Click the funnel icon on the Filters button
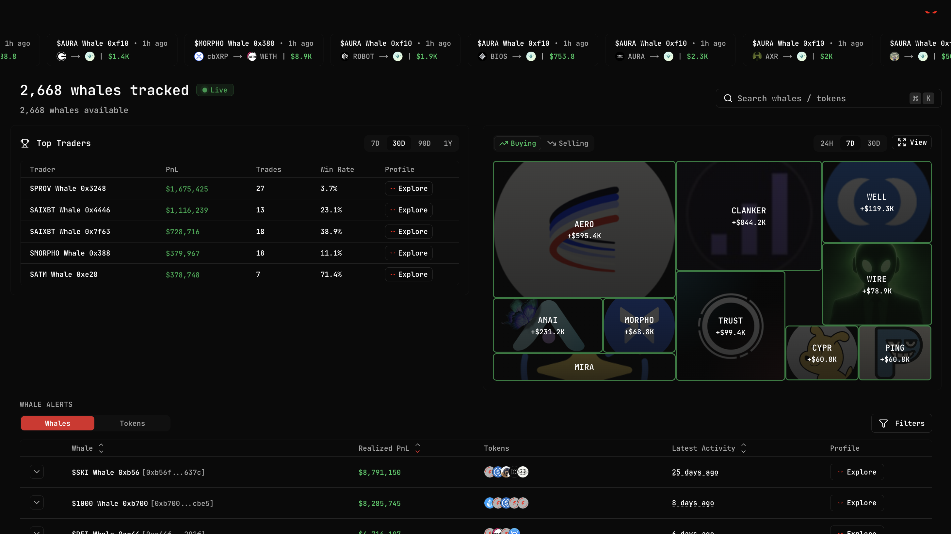 coord(883,423)
